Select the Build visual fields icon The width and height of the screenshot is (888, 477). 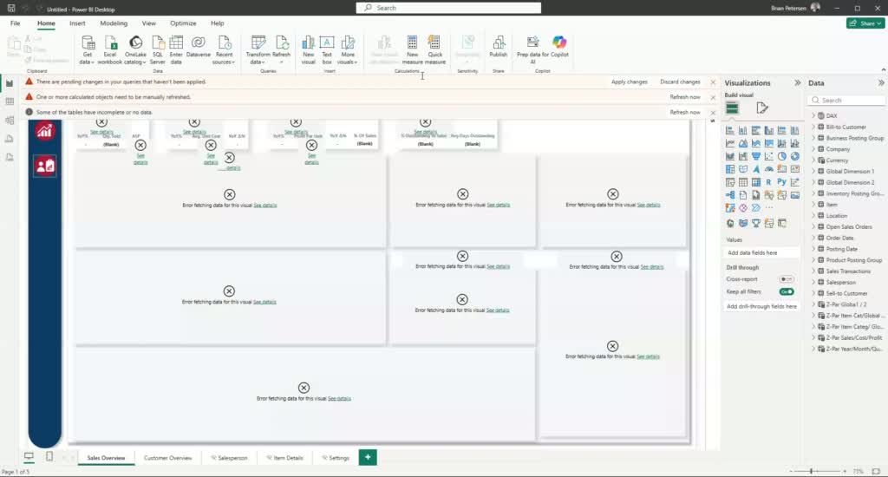[x=732, y=108]
